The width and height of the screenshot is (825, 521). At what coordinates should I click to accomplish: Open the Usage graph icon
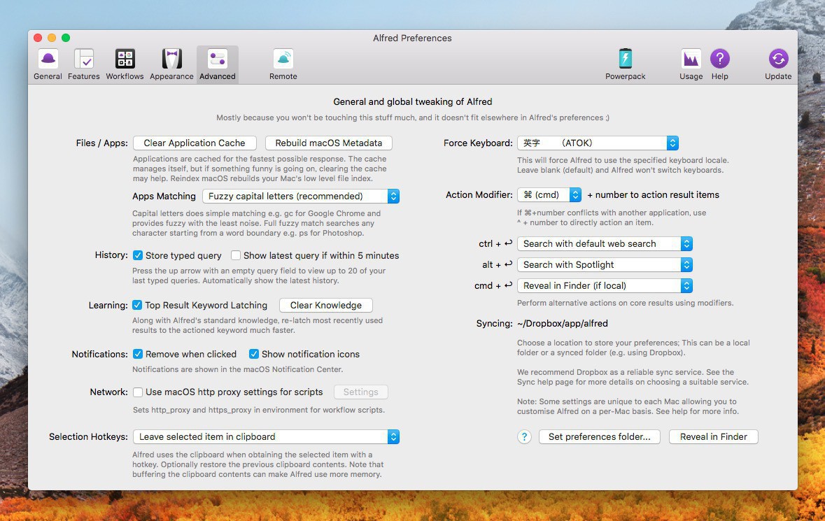(x=691, y=59)
